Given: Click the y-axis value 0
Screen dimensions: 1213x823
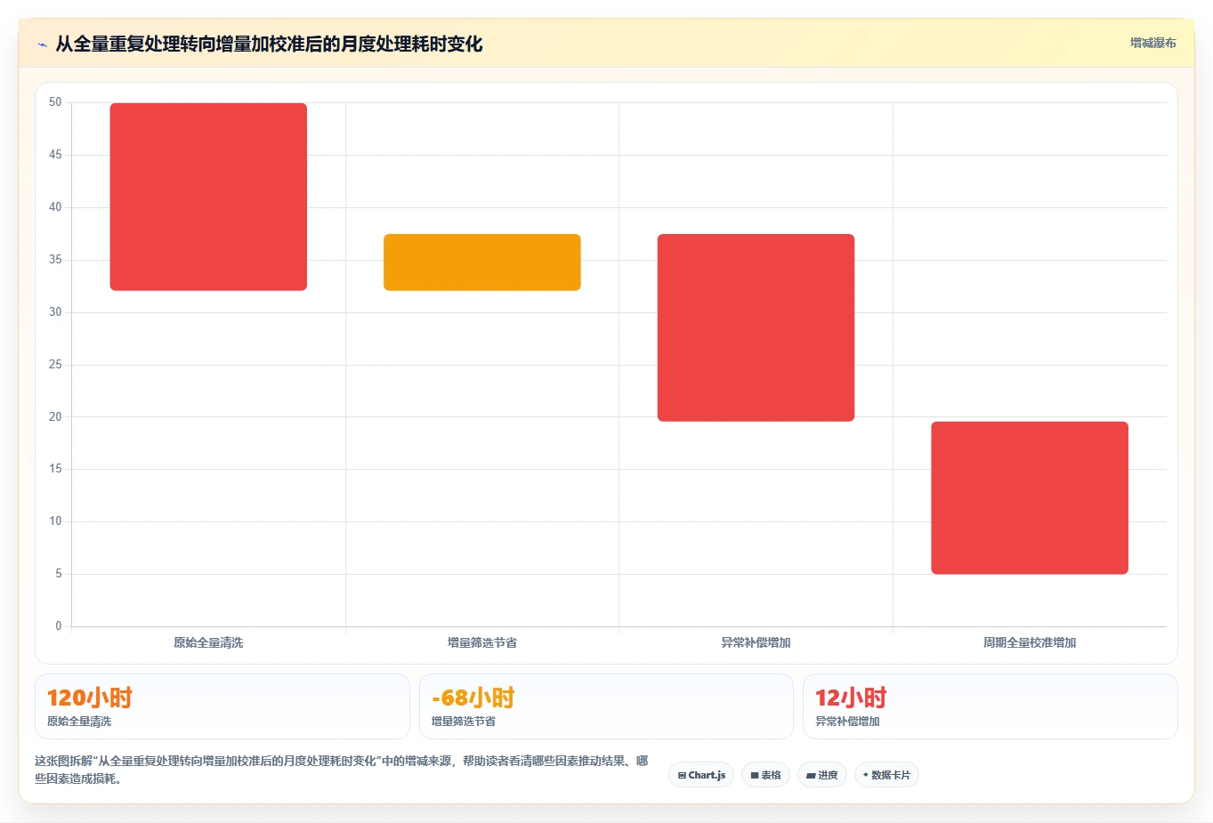Looking at the screenshot, I should pyautogui.click(x=59, y=626).
